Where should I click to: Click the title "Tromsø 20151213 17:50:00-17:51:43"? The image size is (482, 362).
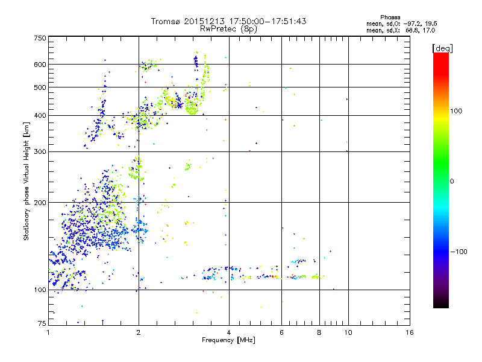coord(228,21)
